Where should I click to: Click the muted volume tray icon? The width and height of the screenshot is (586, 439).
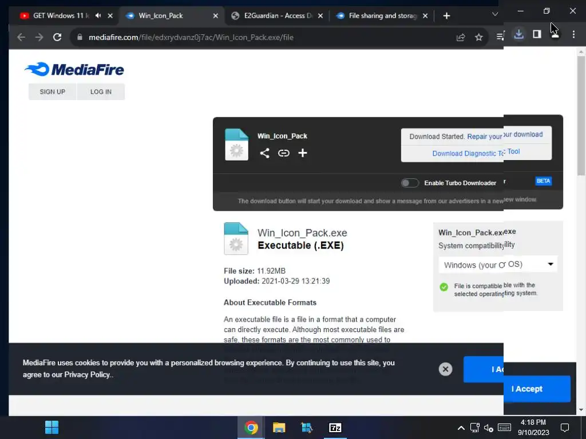pyautogui.click(x=489, y=428)
